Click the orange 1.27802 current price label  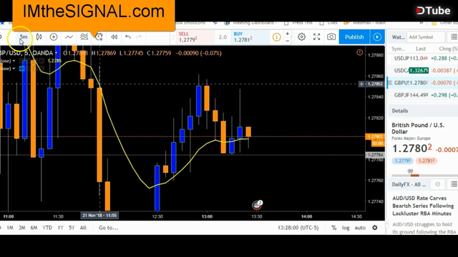(x=374, y=136)
